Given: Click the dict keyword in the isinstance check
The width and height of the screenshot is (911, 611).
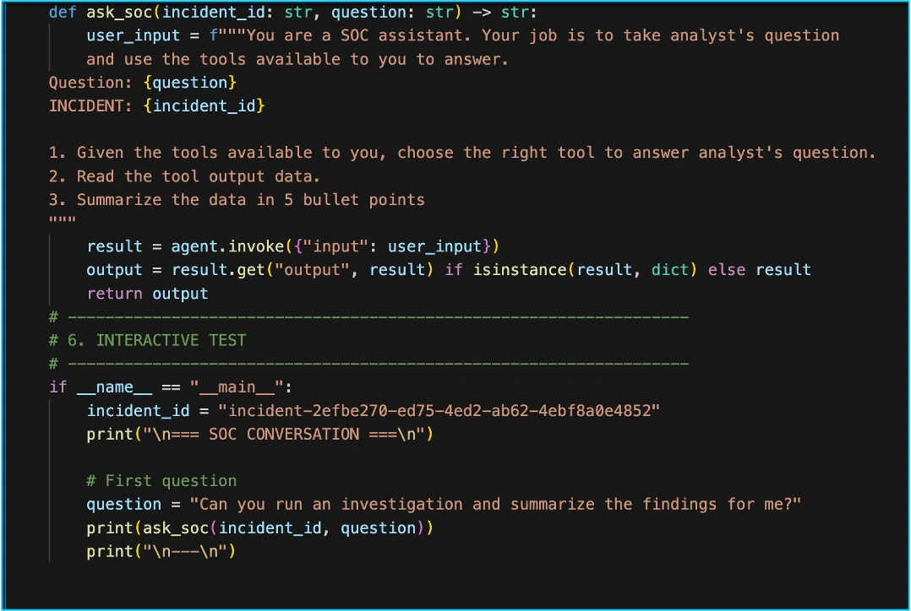Looking at the screenshot, I should pyautogui.click(x=668, y=269).
